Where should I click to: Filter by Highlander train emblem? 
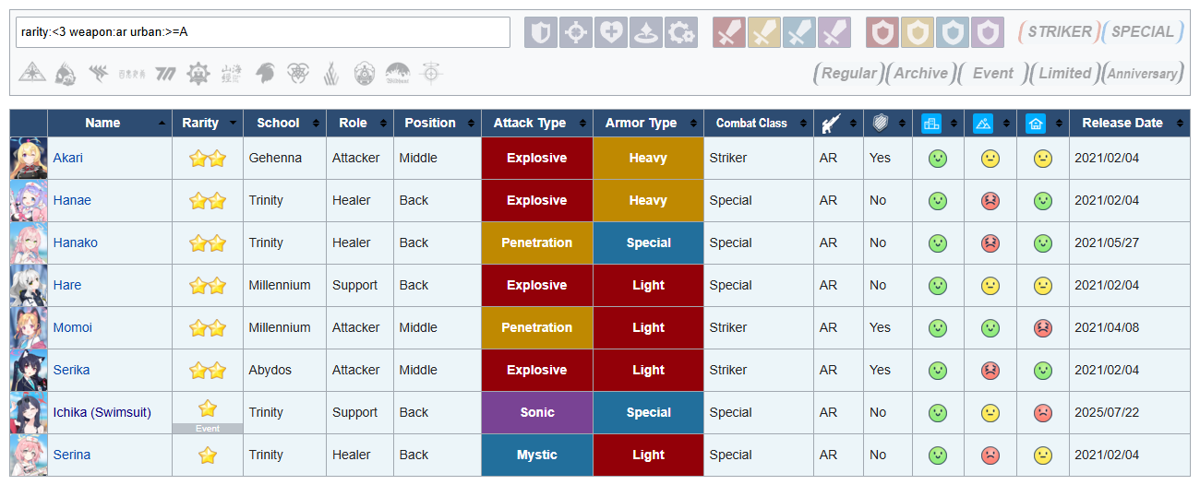pos(365,73)
